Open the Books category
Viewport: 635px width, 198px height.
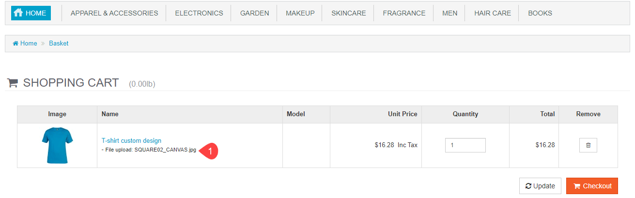click(x=540, y=13)
